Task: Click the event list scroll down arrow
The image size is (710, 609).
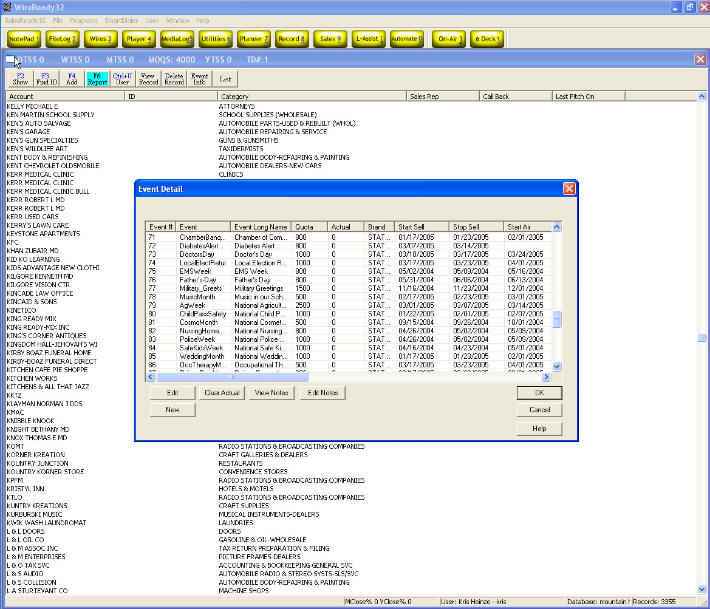Action: pos(556,366)
